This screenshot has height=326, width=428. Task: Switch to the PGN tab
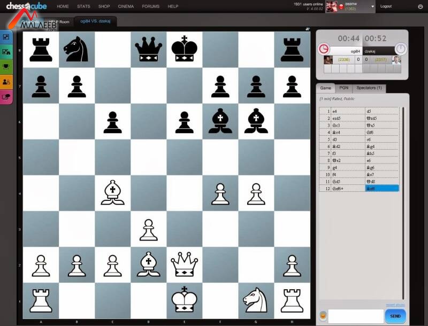coord(343,88)
